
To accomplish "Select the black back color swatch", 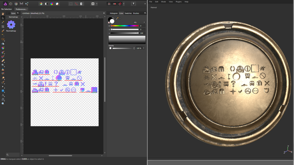I will [x=110, y=19].
